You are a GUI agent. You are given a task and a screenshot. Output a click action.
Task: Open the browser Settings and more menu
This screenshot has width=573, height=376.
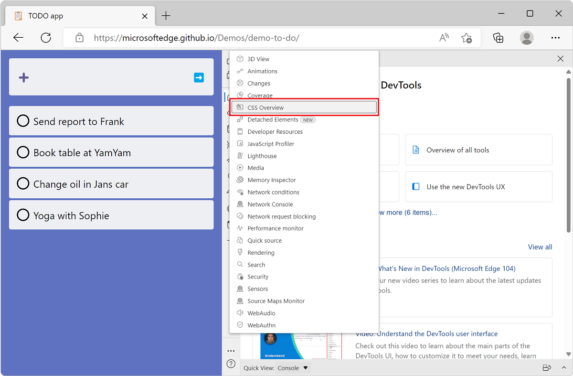(x=555, y=37)
